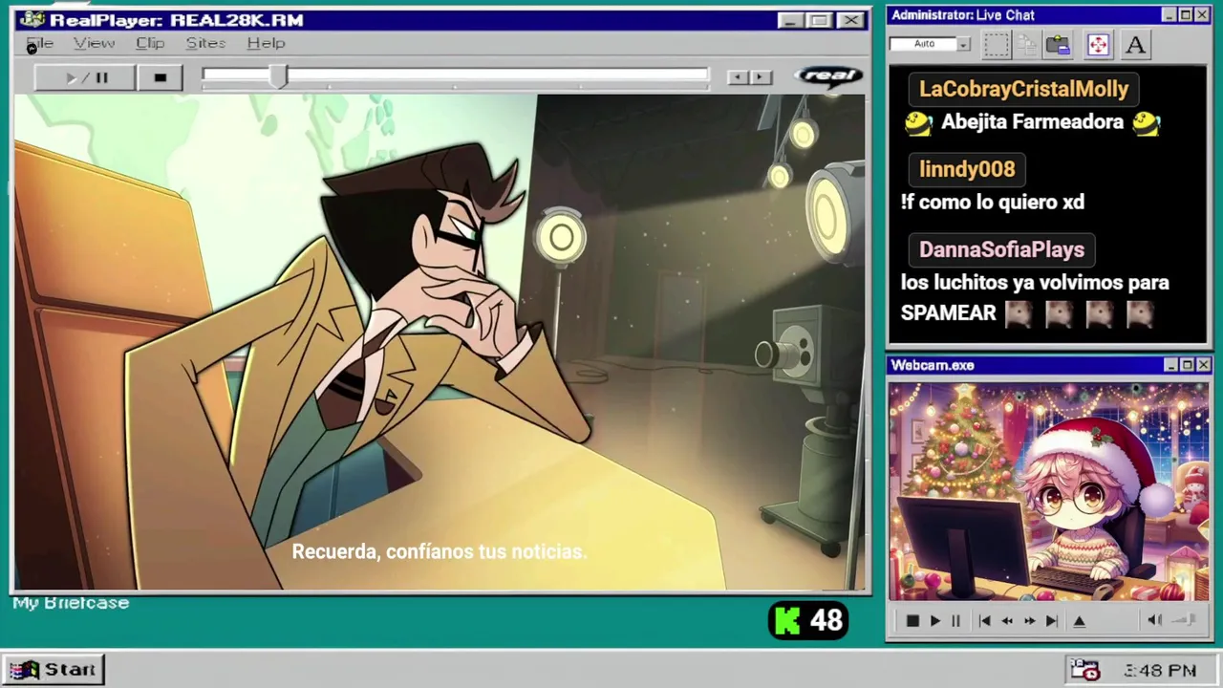Toggle the red arrows fullscreen icon
This screenshot has width=1223, height=688.
click(1097, 44)
